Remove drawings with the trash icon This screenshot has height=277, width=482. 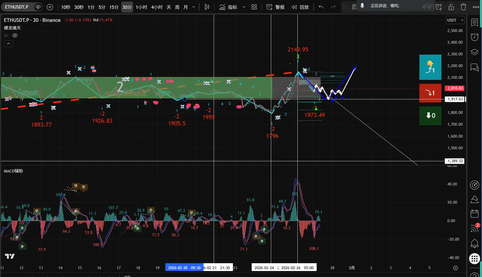(x=463, y=7)
